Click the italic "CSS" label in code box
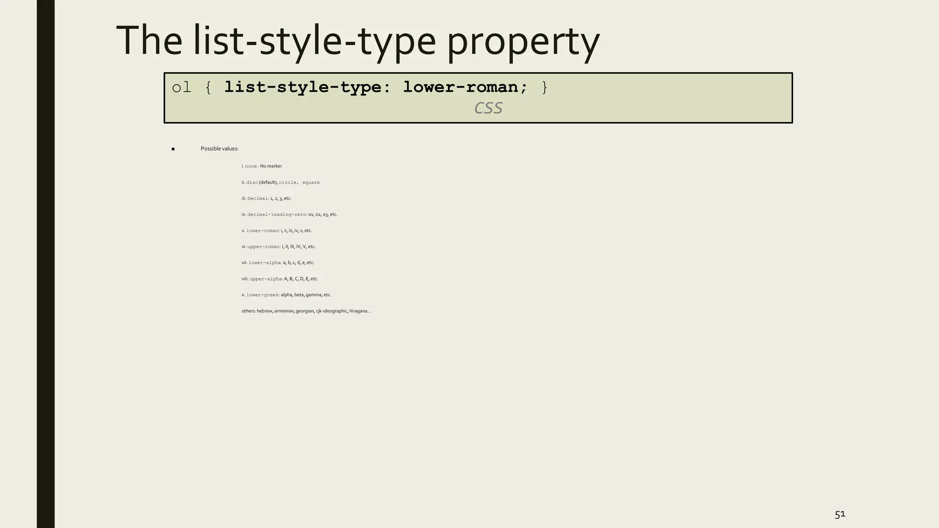939x528 pixels. click(488, 108)
